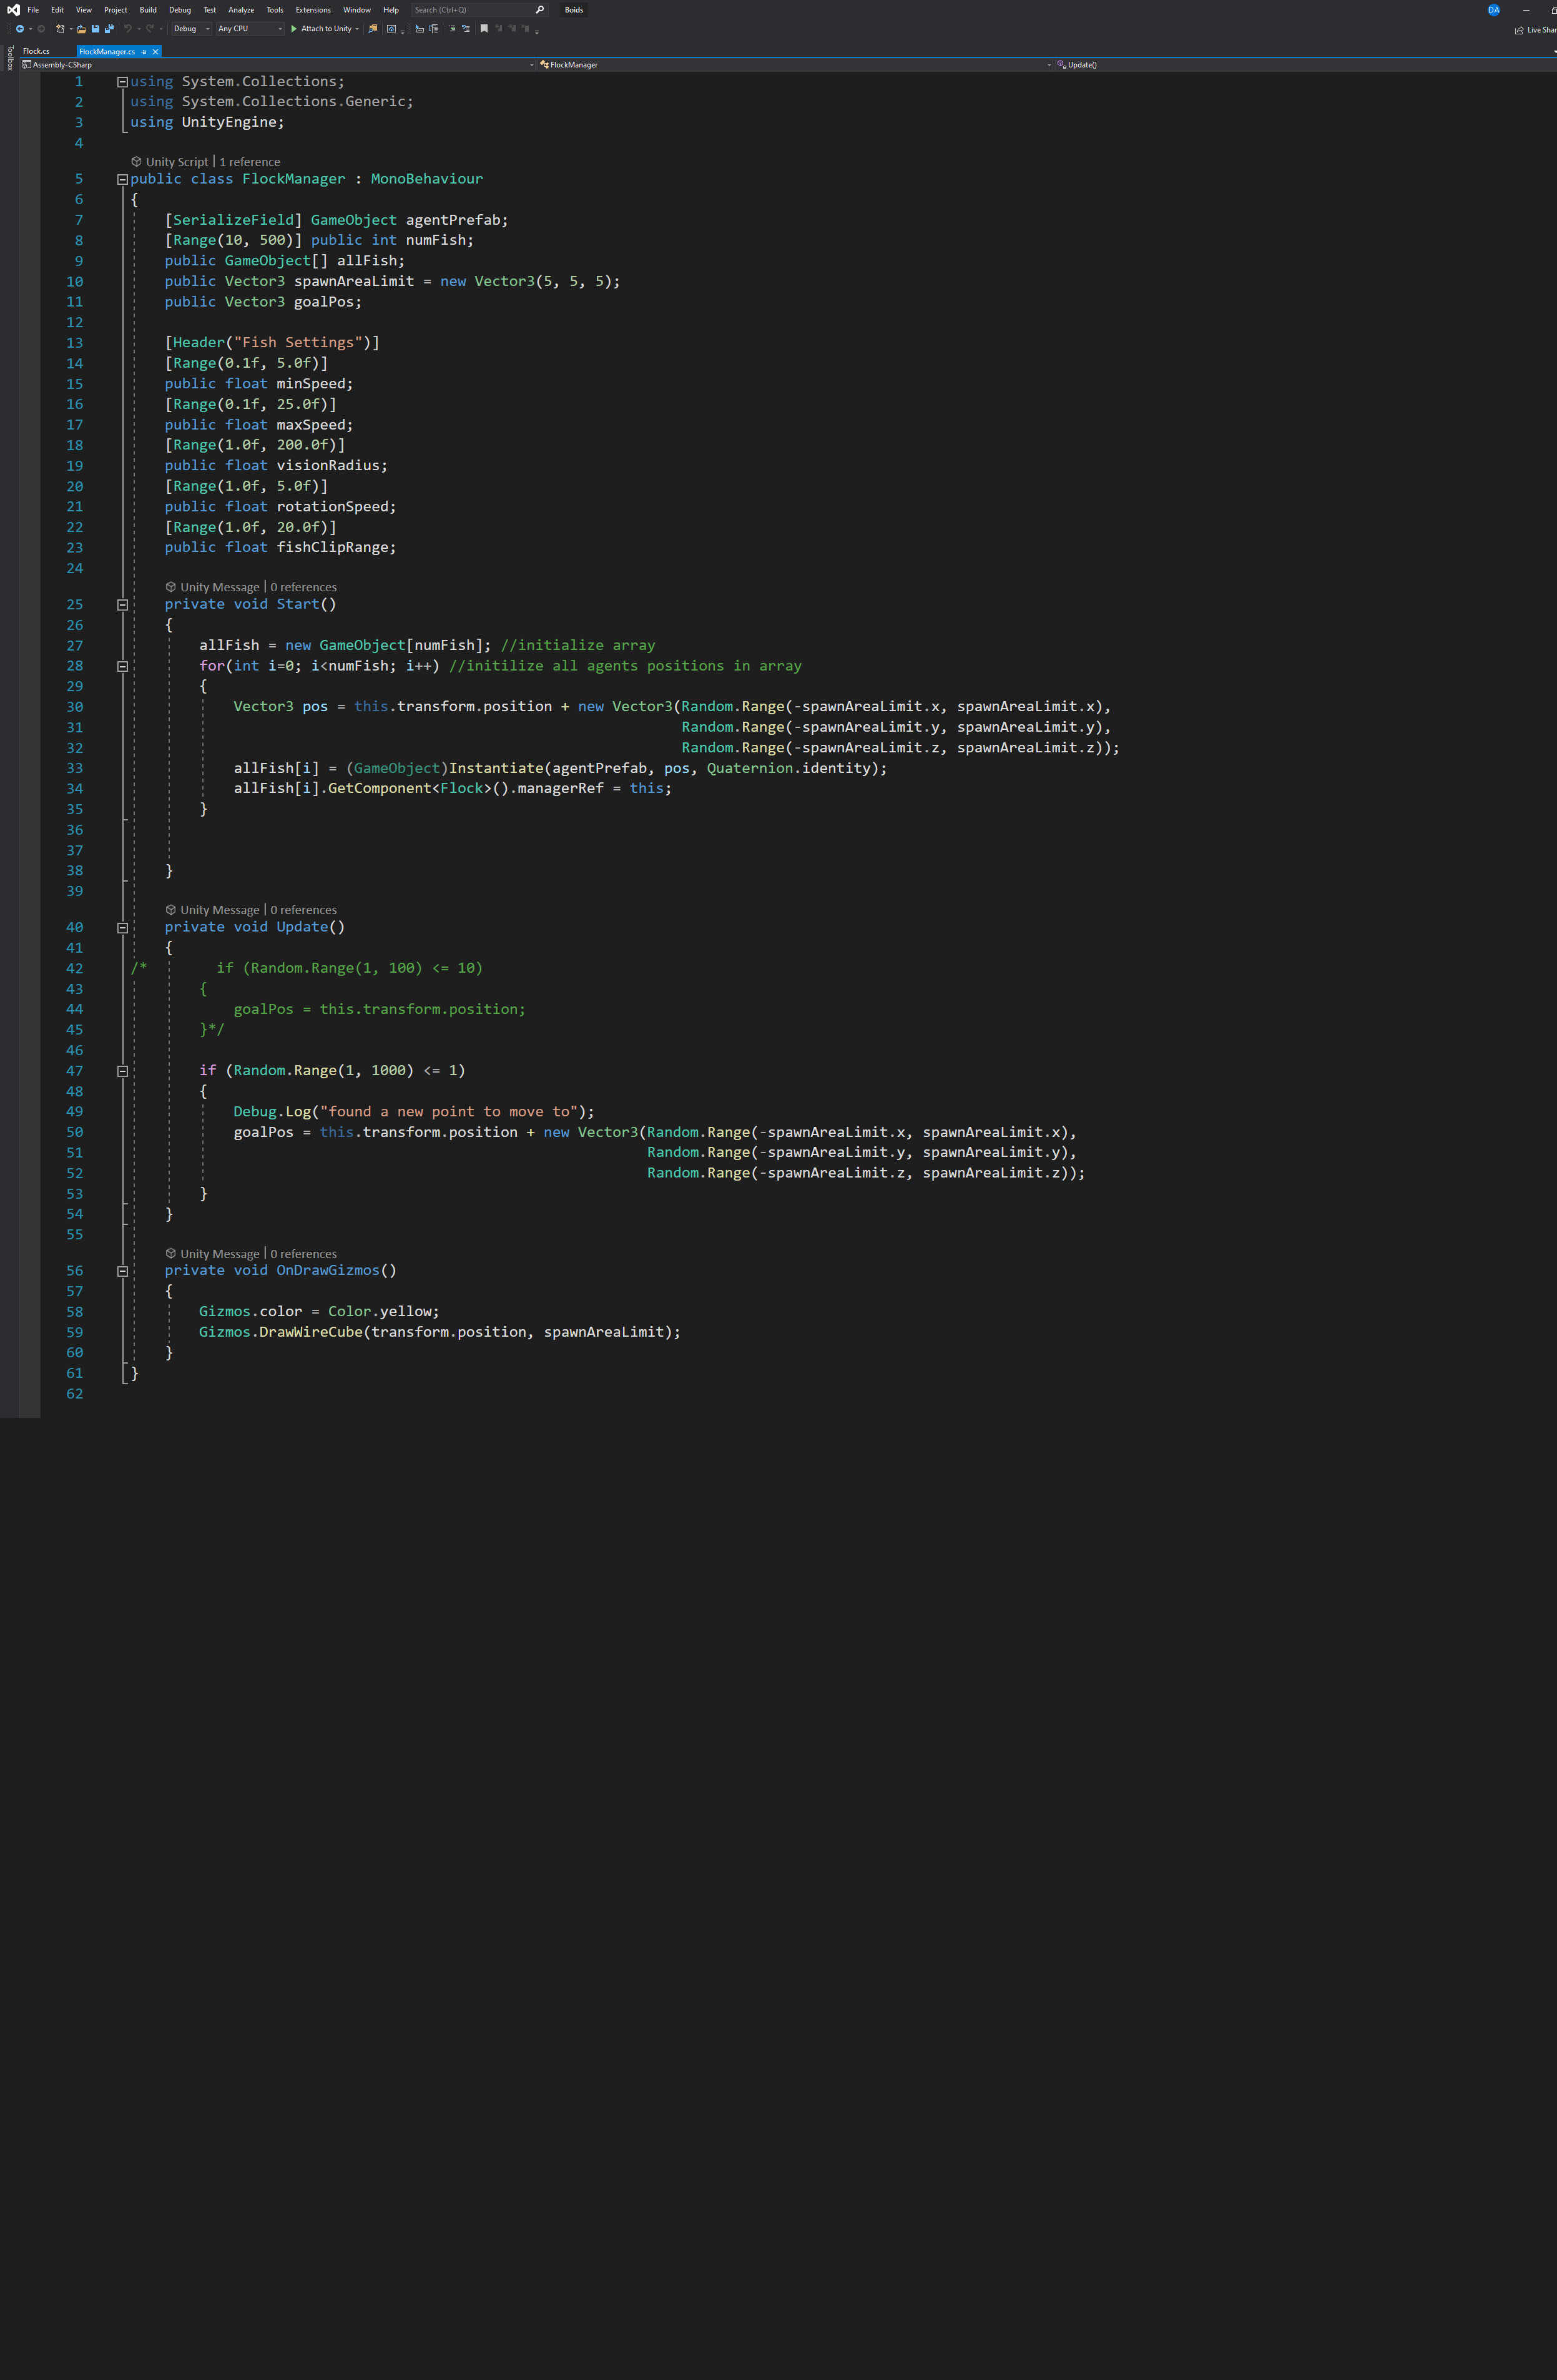Viewport: 1557px width, 2380px height.
Task: Click the Find in Files toolbar icon
Action: [373, 29]
